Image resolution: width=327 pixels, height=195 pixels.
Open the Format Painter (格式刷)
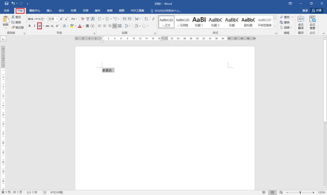tap(18, 27)
